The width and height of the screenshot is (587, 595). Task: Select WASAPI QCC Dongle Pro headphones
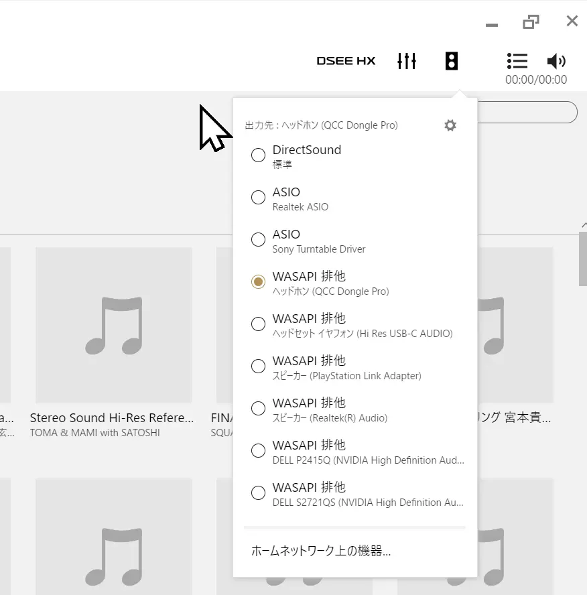click(x=258, y=282)
